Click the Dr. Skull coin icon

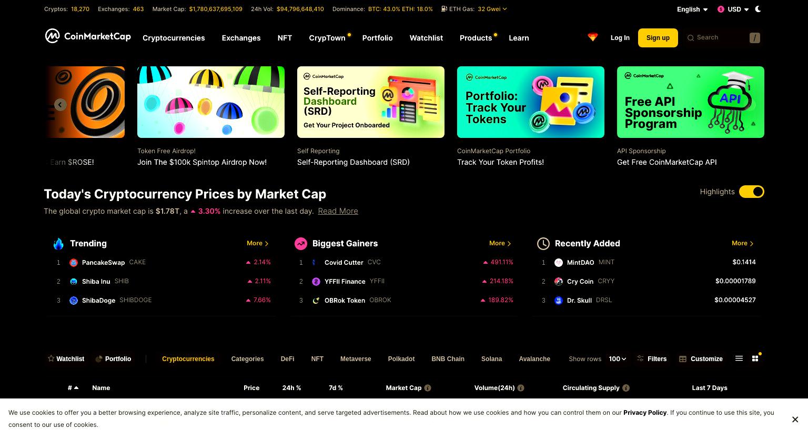[x=559, y=301]
